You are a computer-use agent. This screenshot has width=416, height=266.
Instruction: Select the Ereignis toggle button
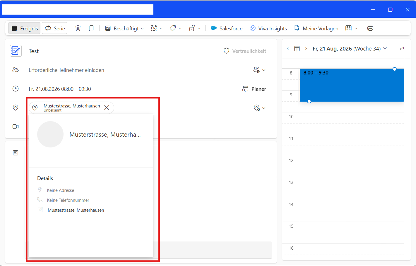(24, 28)
